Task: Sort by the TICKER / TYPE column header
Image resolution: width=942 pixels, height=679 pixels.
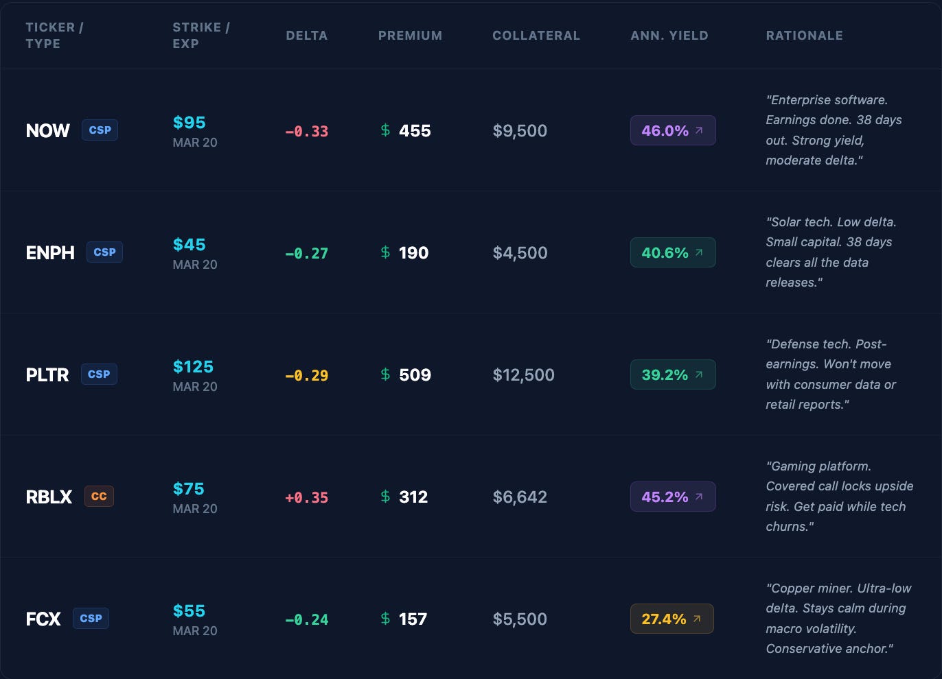Action: (x=54, y=36)
